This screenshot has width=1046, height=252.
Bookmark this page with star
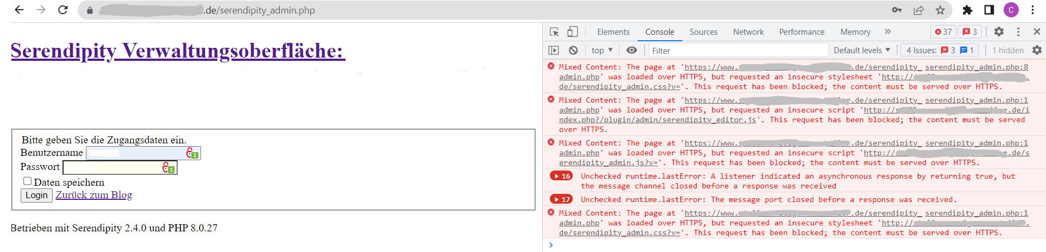coord(941,10)
